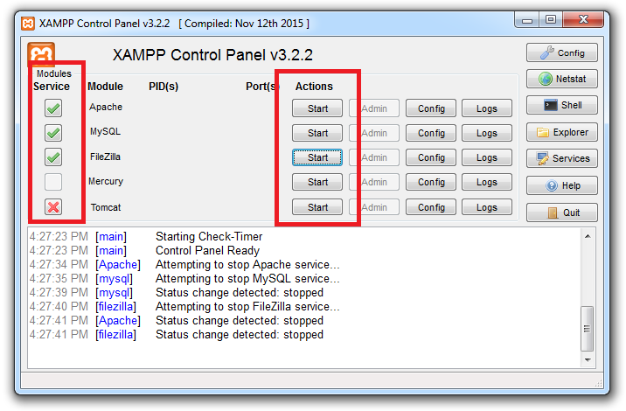Open Netstat from the right sidebar

click(562, 80)
